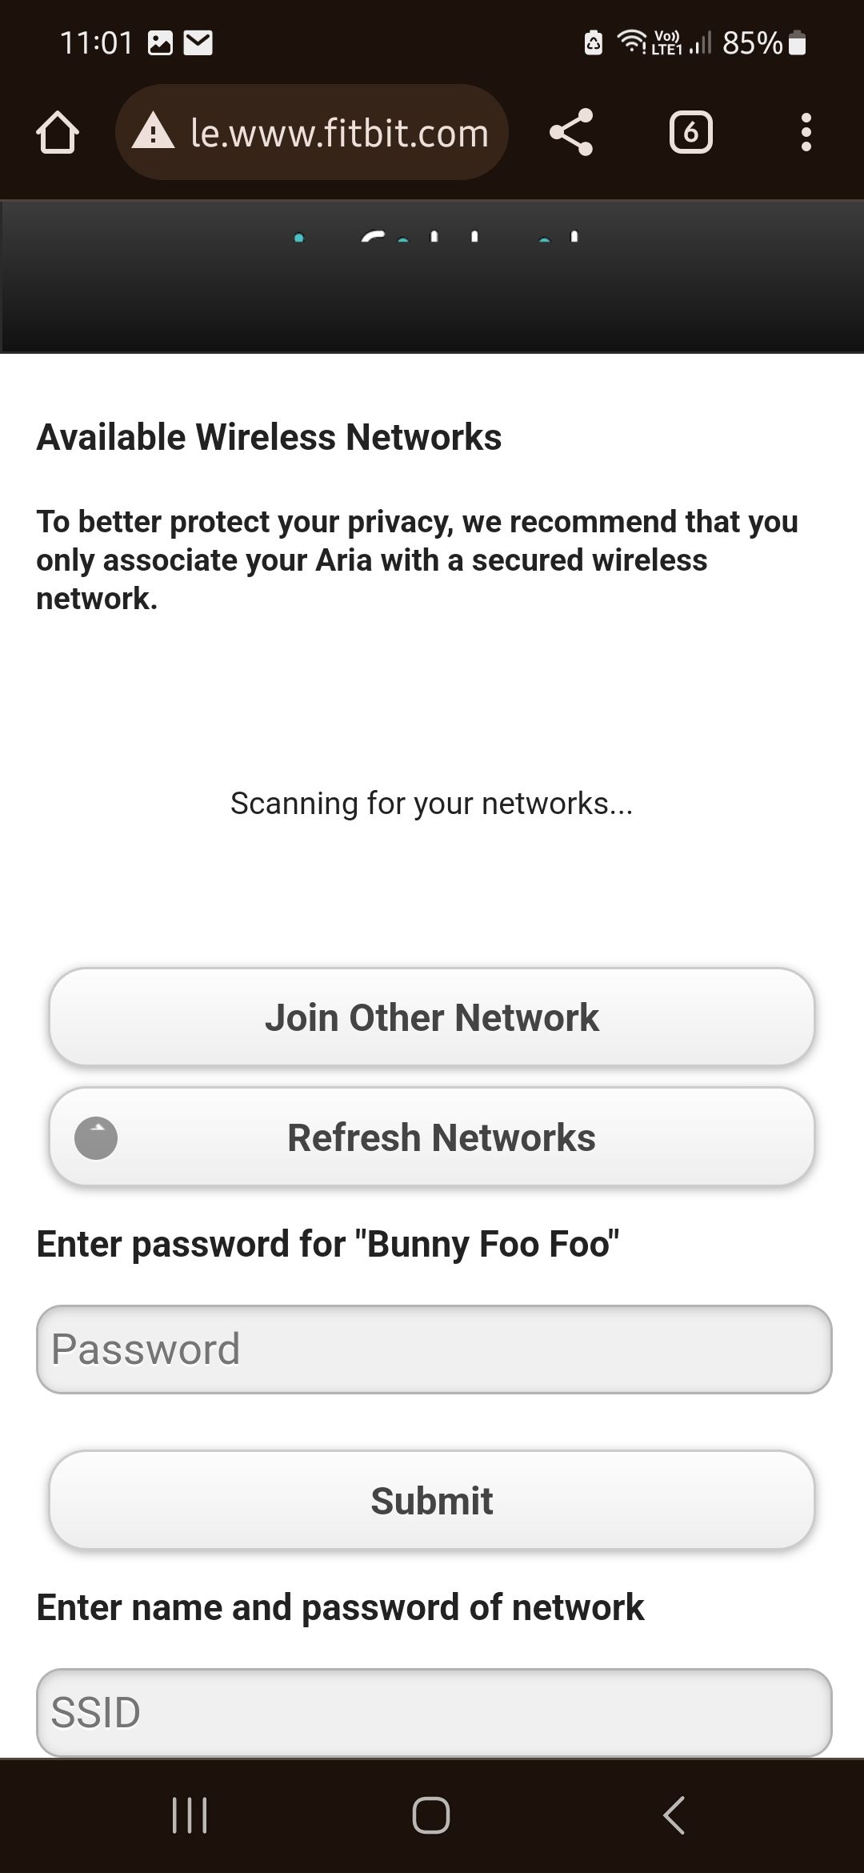Tap the le.www.fitbit.com address bar
This screenshot has height=1873, width=864.
(339, 132)
